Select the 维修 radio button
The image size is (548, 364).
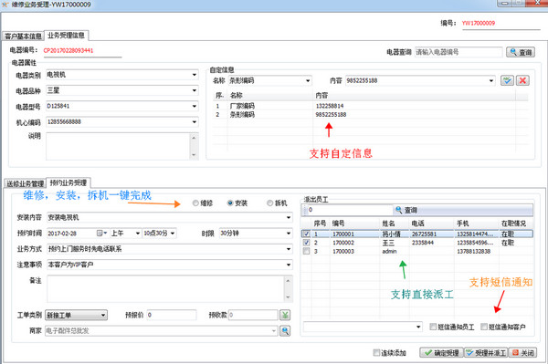point(195,203)
